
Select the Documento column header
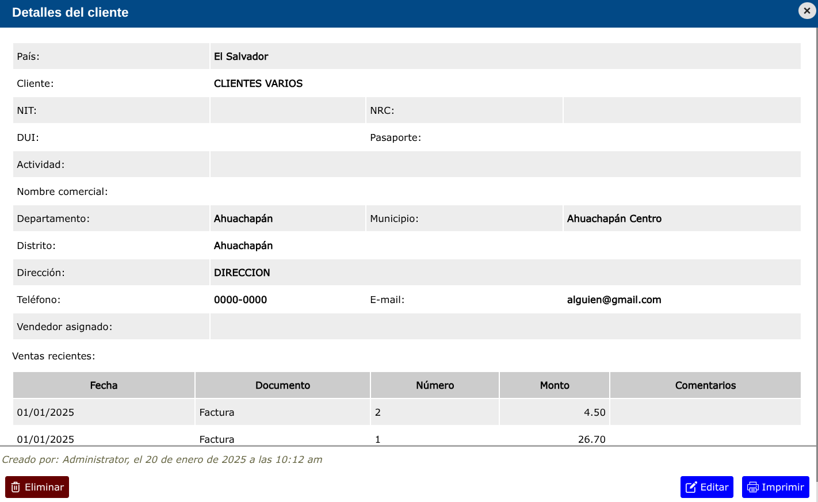coord(282,385)
